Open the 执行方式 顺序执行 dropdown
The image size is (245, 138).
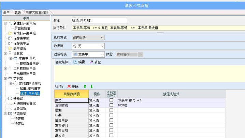pyautogui.click(x=88, y=38)
